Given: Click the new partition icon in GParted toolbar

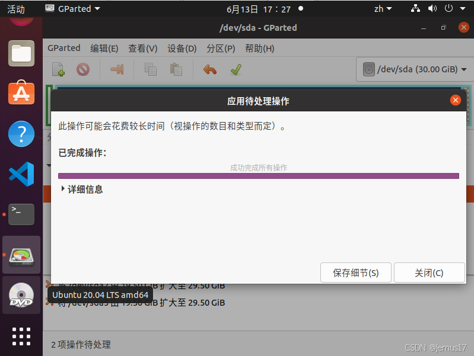Looking at the screenshot, I should click(58, 69).
